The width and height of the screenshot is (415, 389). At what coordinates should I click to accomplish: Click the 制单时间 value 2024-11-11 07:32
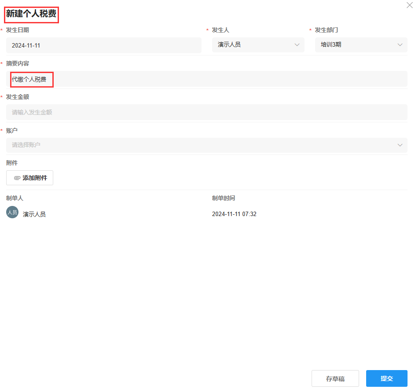(234, 214)
